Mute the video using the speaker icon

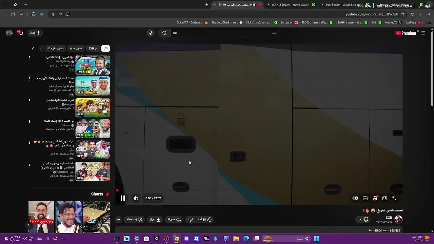point(136,198)
